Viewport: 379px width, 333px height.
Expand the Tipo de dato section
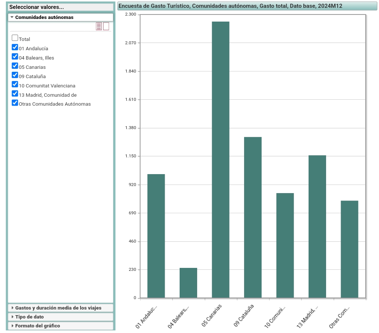point(29,317)
